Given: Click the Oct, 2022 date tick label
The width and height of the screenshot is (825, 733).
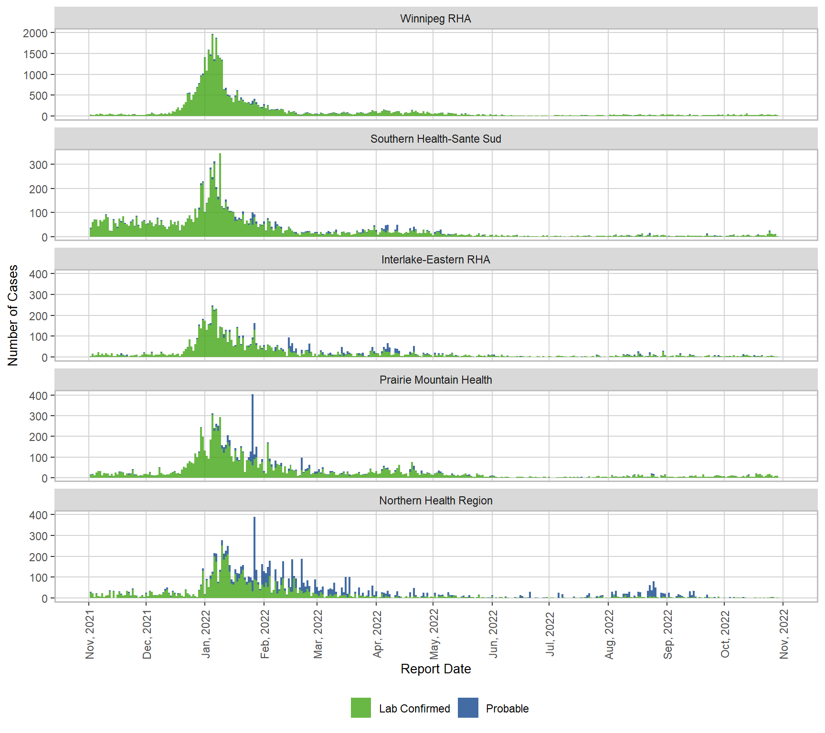Looking at the screenshot, I should pyautogui.click(x=725, y=634).
